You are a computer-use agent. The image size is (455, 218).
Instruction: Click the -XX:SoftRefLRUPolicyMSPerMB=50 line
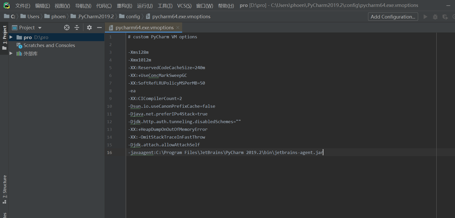point(166,83)
